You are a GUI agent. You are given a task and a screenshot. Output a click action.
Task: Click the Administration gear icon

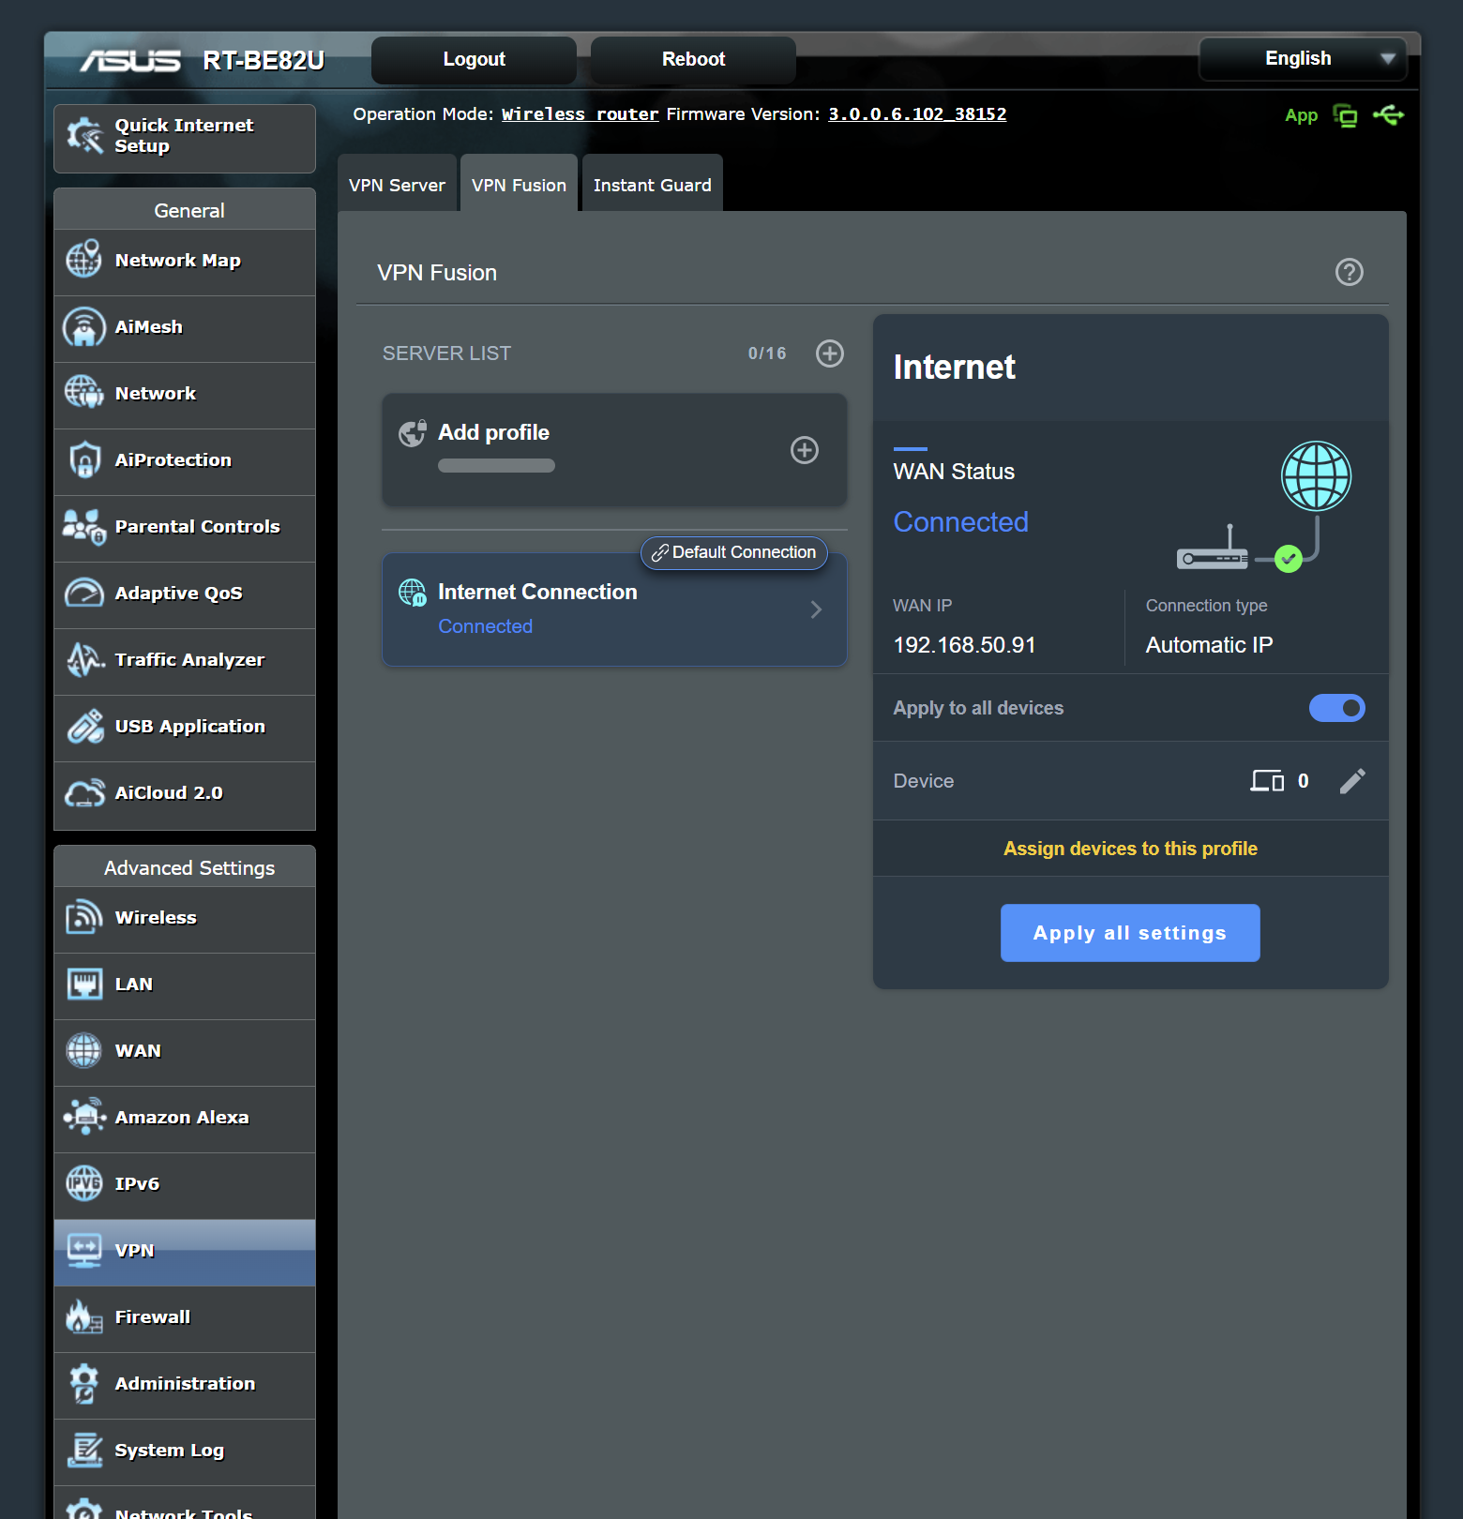pyautogui.click(x=84, y=1383)
